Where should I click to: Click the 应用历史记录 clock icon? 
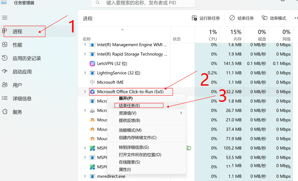pos(5,58)
